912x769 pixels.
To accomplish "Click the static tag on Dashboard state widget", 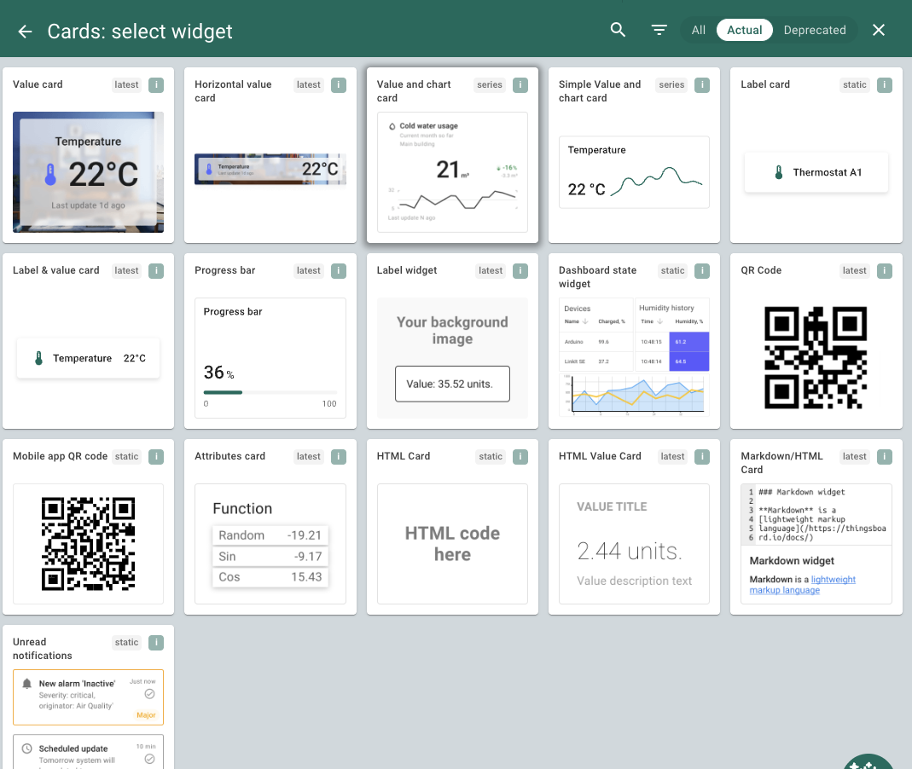I will pyautogui.click(x=672, y=271).
